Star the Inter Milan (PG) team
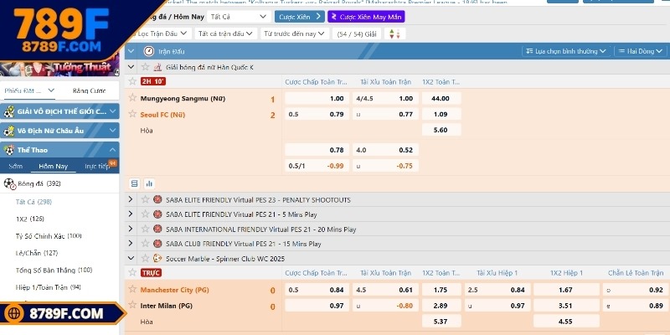670x335 pixels. tap(132, 305)
